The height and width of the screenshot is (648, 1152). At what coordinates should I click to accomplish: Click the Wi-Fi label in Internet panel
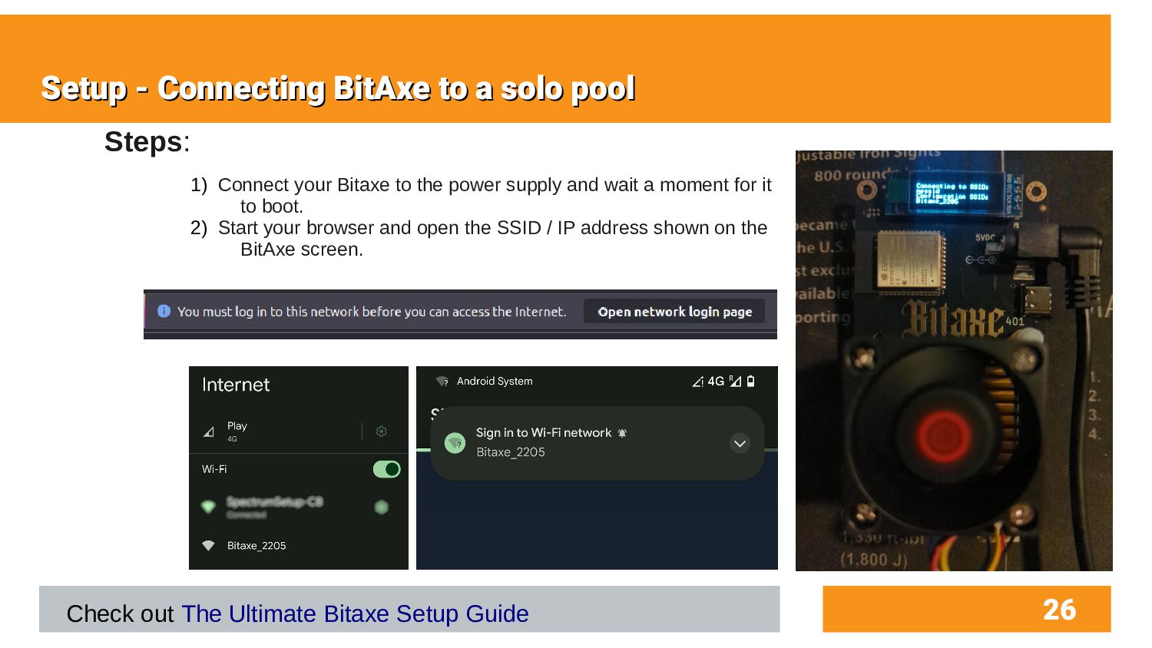tap(214, 469)
